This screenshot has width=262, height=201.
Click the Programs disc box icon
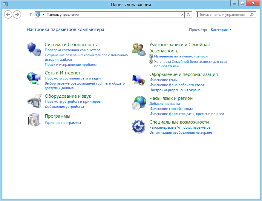[34, 120]
